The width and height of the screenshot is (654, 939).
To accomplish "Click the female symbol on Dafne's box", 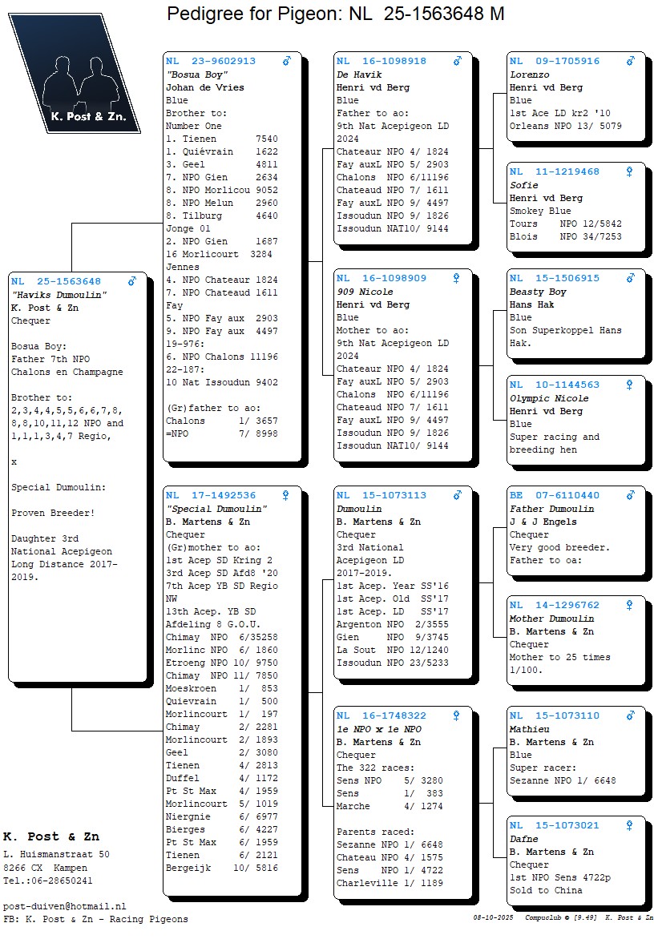I will (630, 825).
